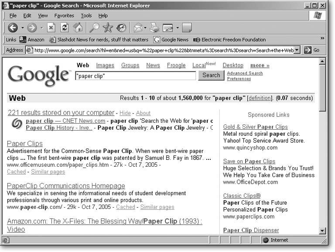Viewport: 335px width, 252px height.
Task: Refresh the page with toolbar icon
Action: [65, 27]
